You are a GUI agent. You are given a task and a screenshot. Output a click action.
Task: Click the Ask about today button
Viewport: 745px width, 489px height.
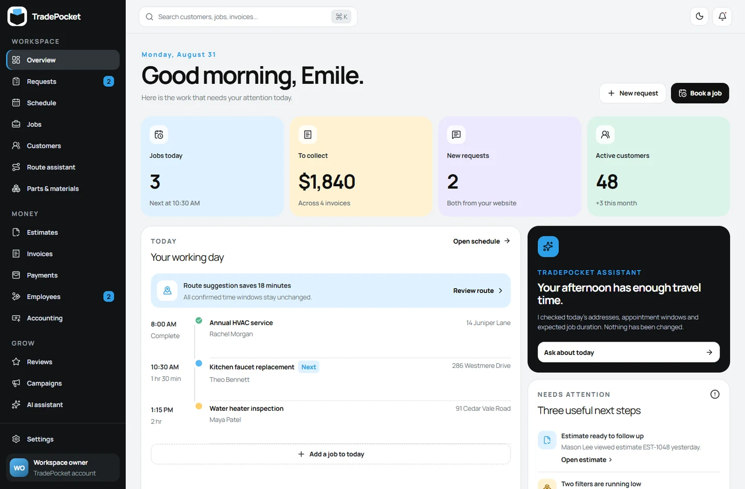coord(629,352)
